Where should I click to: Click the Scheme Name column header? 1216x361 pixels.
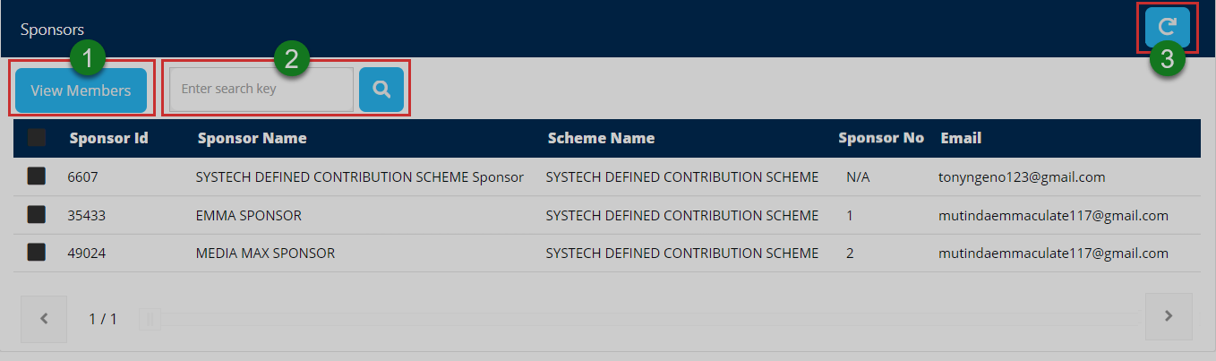point(600,138)
